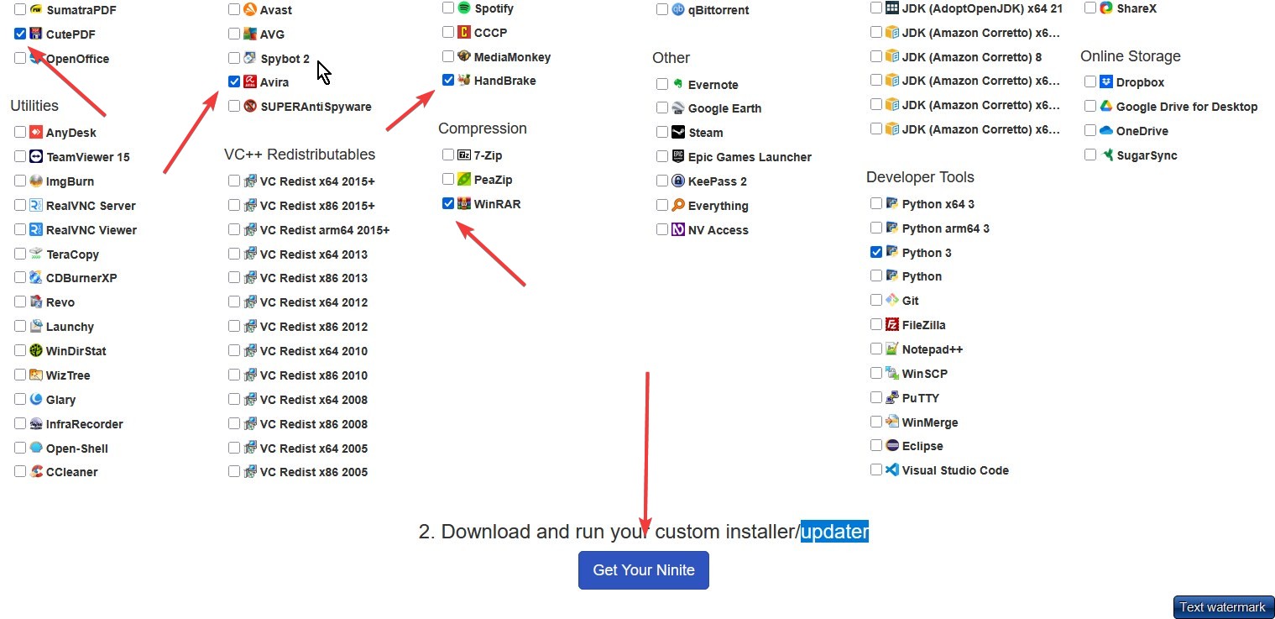
Task: Check the 7-Zip checkbox
Action: 448,155
